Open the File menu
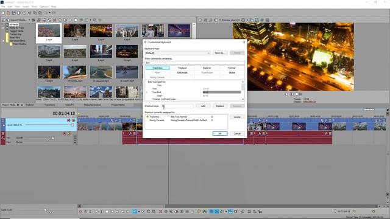This screenshot has width=390, height=219. (x=3, y=7)
